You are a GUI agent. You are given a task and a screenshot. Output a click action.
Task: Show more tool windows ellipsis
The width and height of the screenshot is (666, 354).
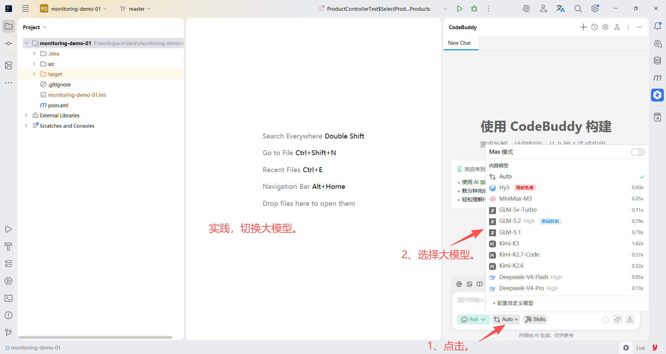[9, 83]
